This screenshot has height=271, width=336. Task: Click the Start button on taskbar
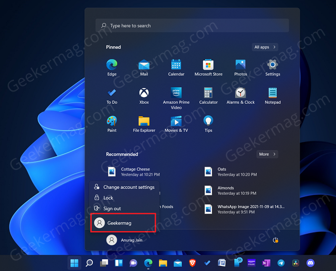[x=74, y=263]
